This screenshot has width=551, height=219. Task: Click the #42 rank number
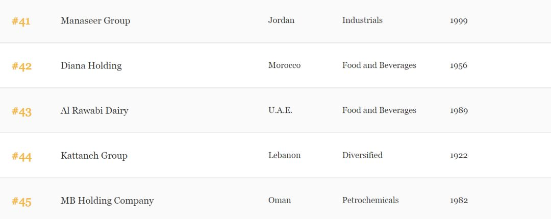point(22,66)
